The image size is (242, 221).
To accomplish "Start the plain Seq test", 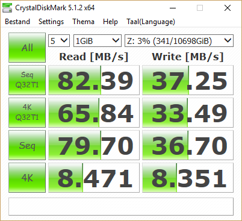I will pos(27,145).
